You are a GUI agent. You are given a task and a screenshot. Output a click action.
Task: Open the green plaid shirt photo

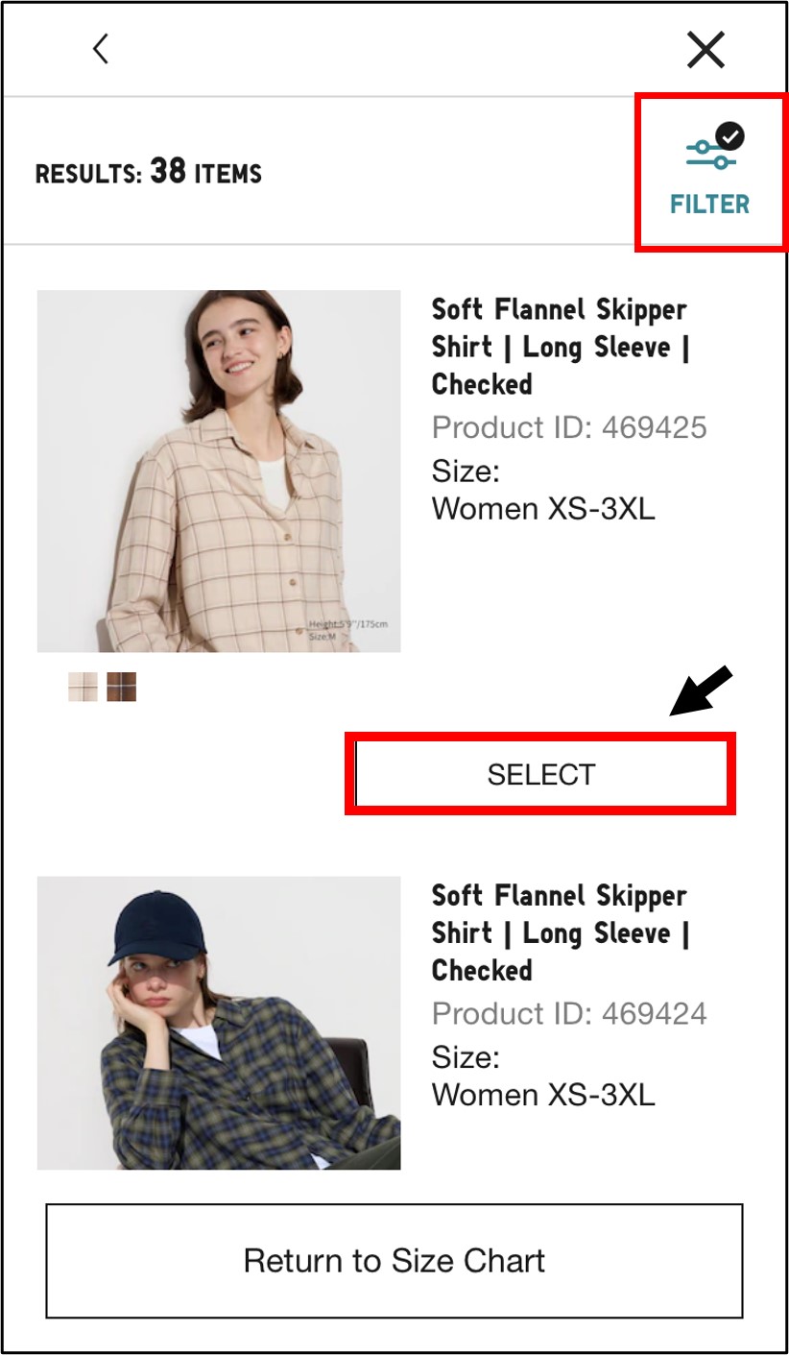coord(219,1023)
